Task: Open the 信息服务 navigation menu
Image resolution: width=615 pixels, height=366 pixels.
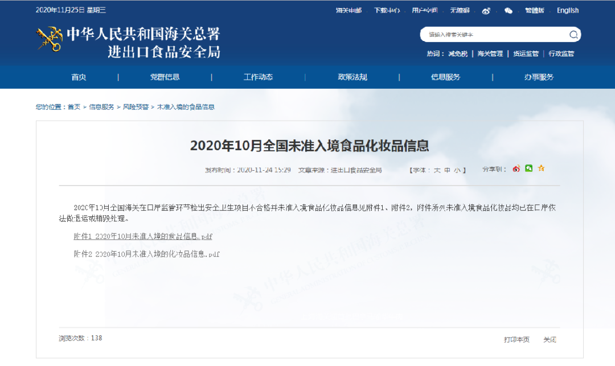Action: point(445,77)
